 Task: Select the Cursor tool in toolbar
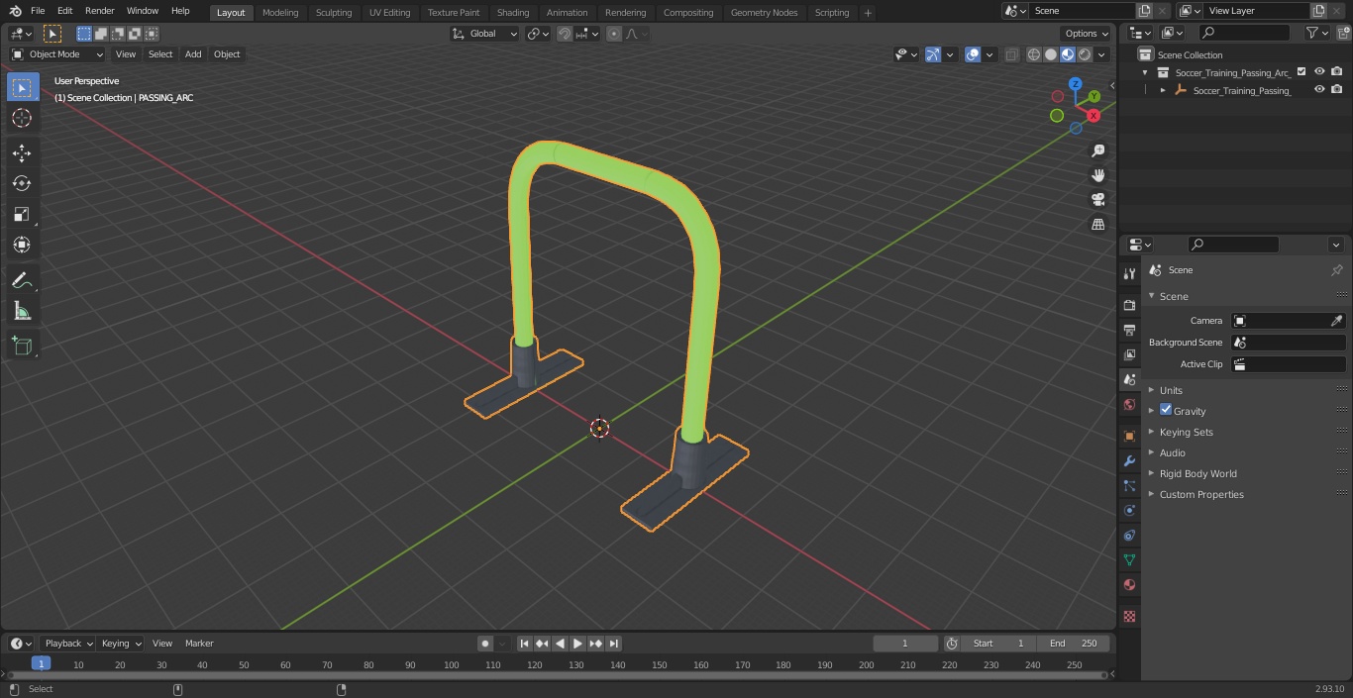22,118
